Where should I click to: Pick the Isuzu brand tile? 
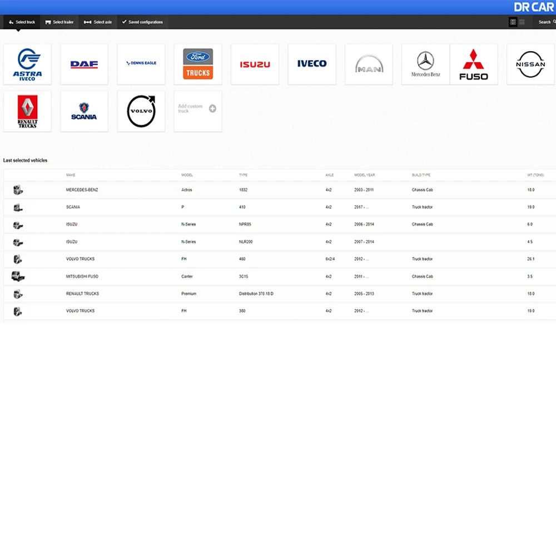(255, 64)
